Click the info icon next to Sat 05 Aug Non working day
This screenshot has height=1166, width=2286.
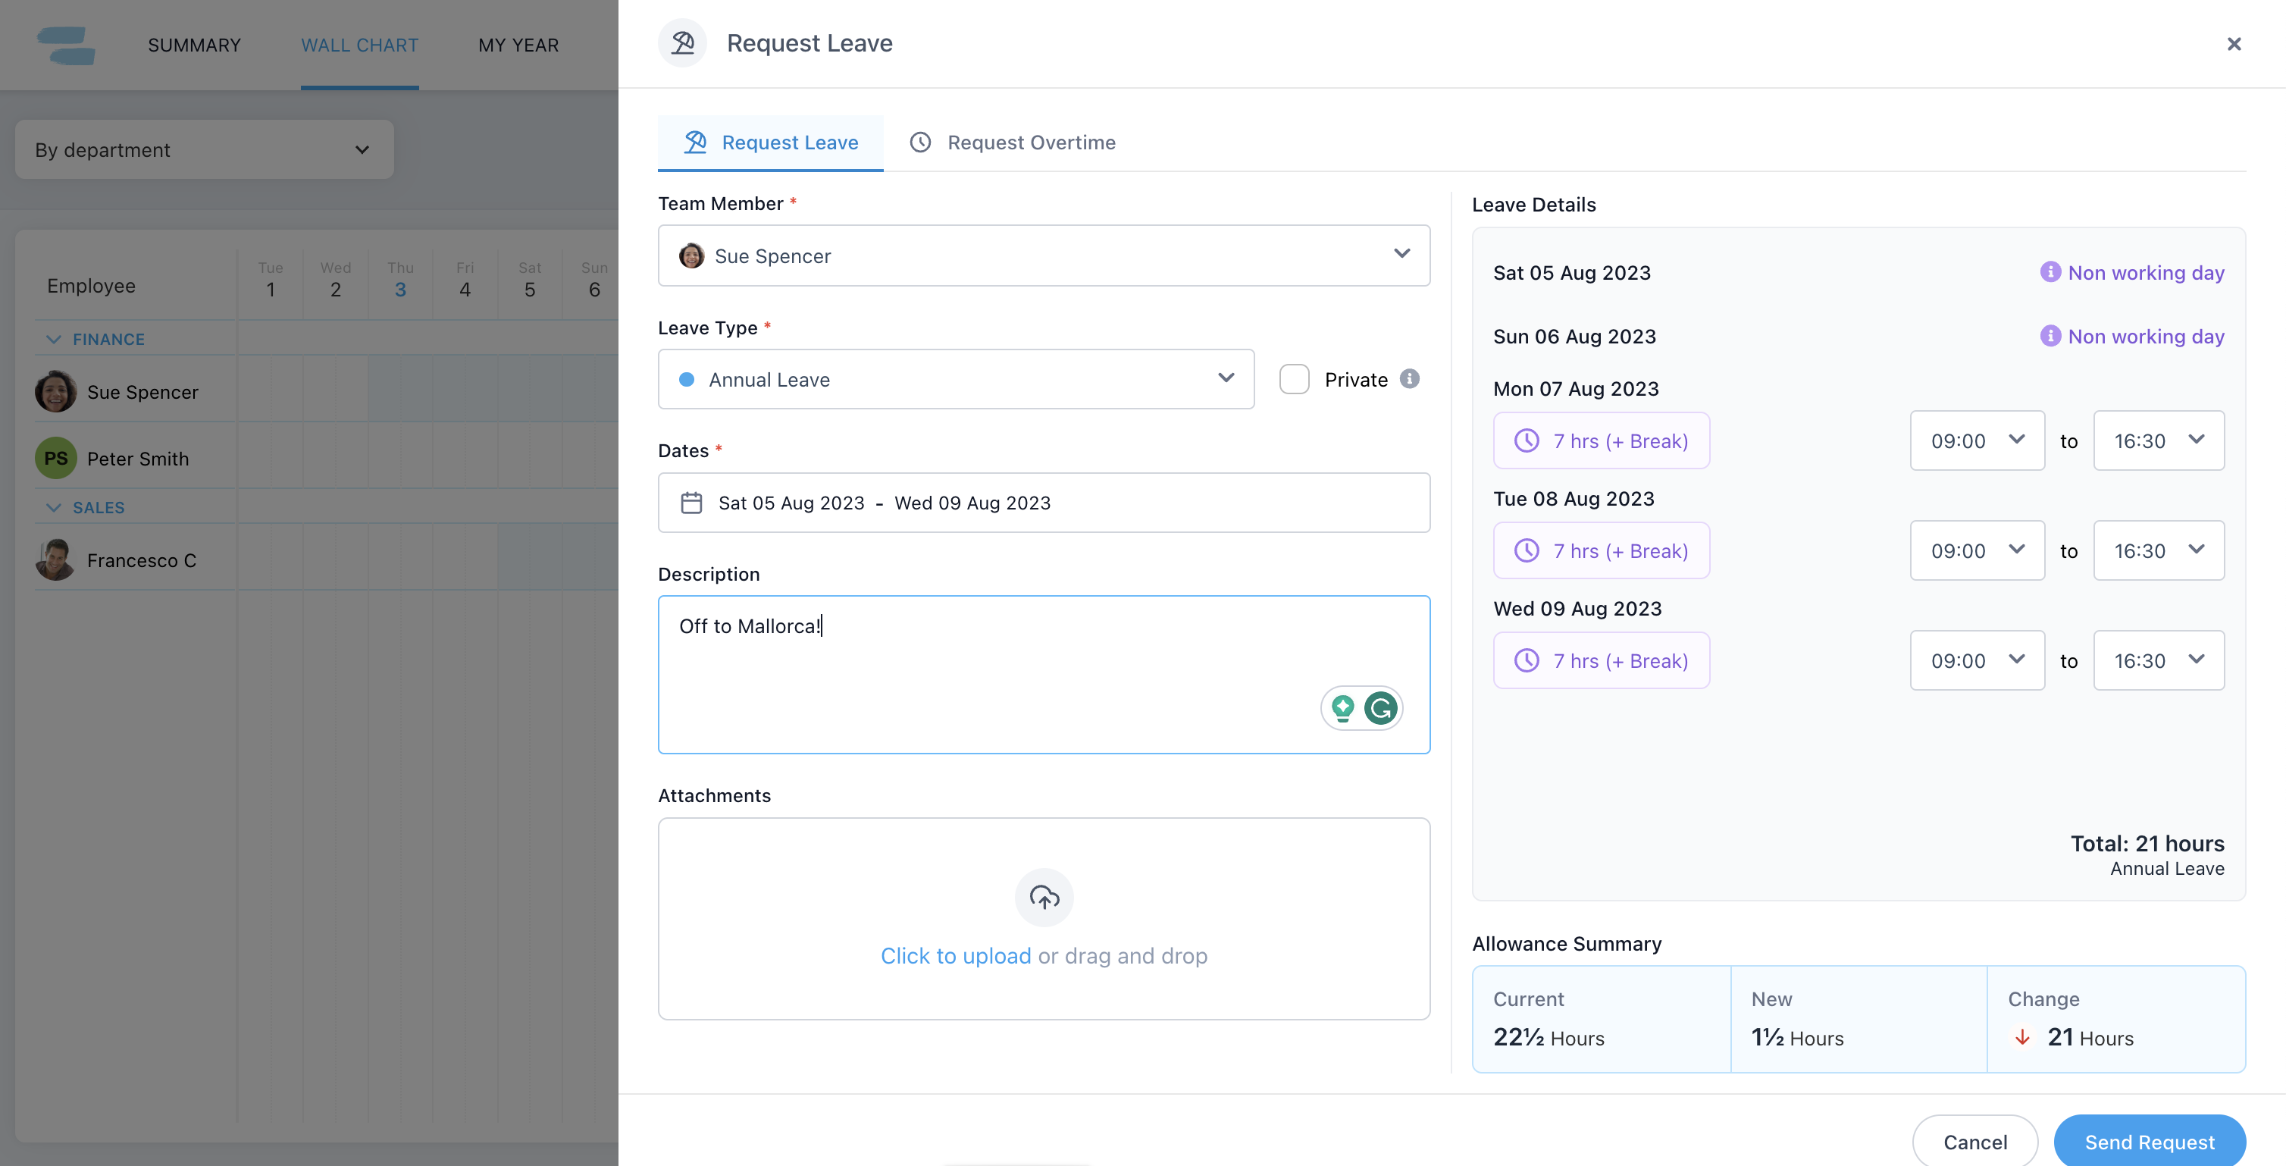[2050, 271]
